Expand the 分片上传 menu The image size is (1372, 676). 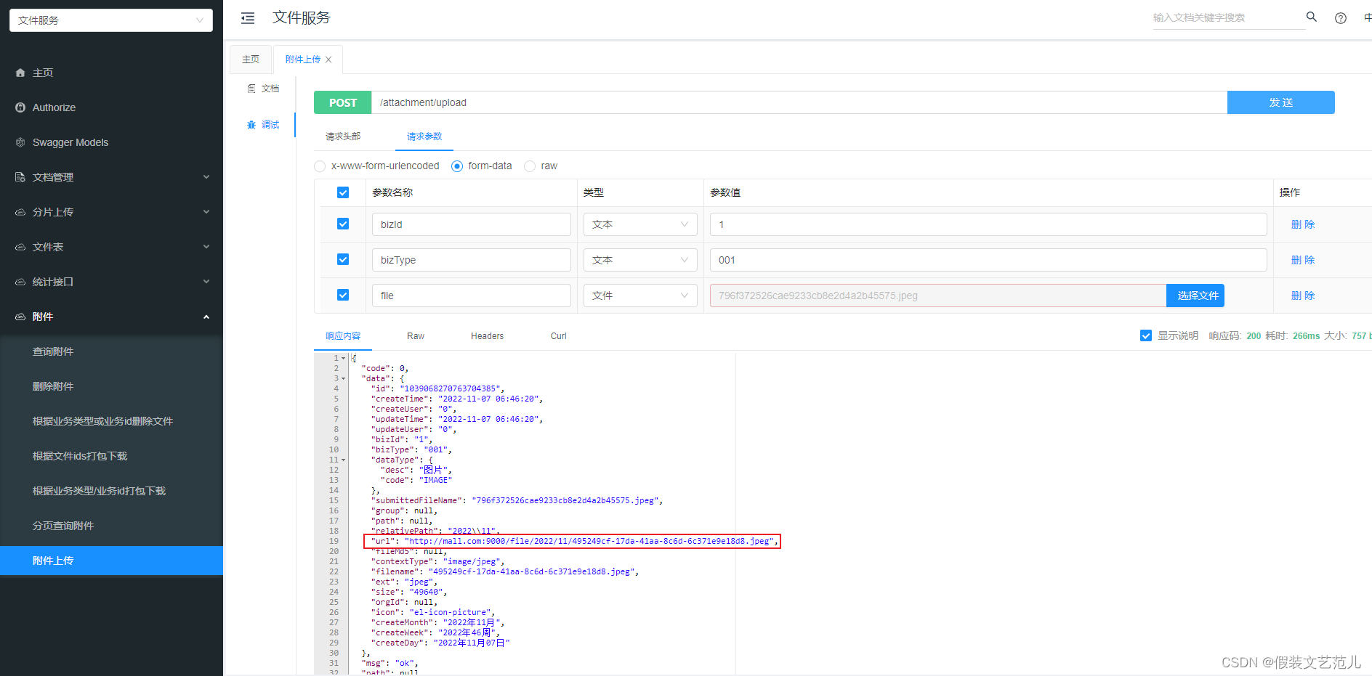click(x=206, y=212)
